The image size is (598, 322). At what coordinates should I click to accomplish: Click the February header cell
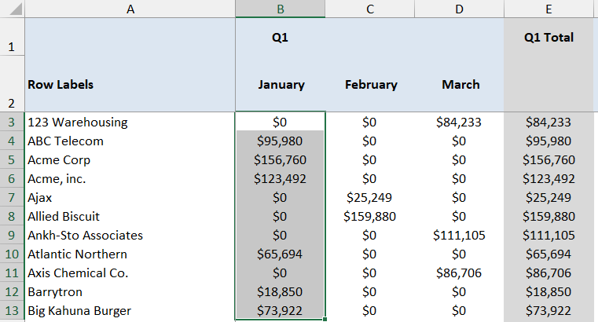pyautogui.click(x=370, y=84)
